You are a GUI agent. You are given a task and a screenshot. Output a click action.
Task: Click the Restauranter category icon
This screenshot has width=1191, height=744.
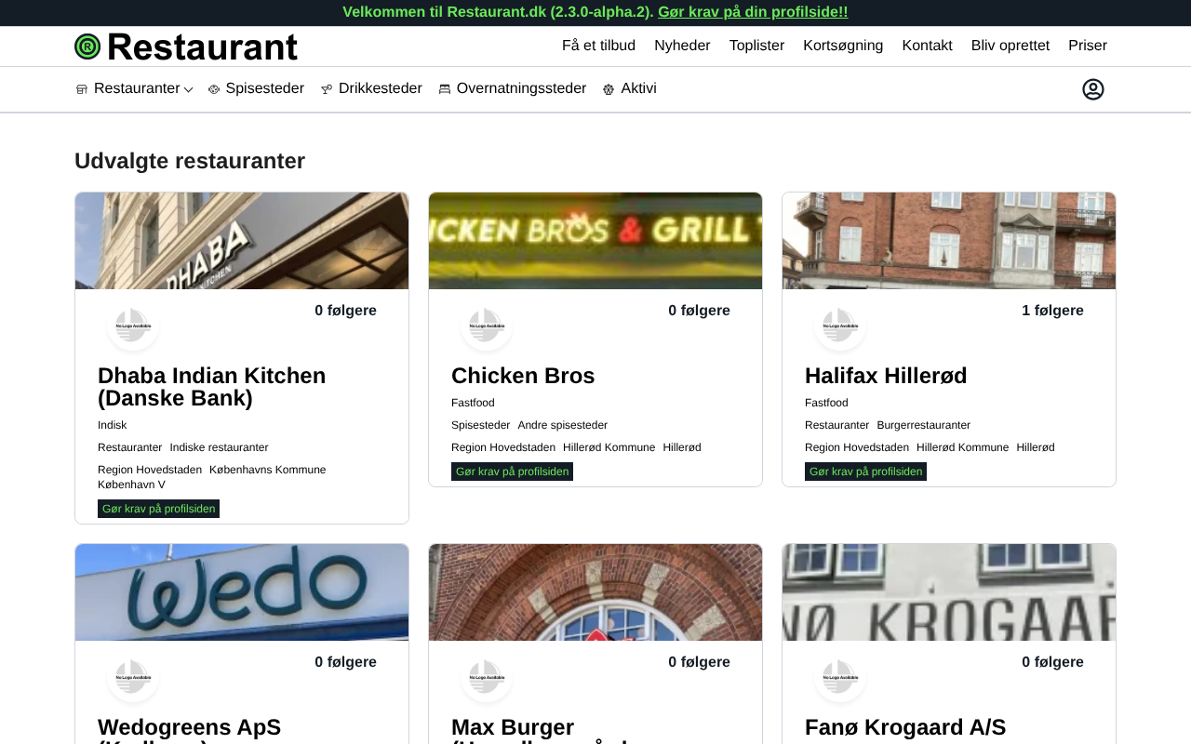[82, 89]
